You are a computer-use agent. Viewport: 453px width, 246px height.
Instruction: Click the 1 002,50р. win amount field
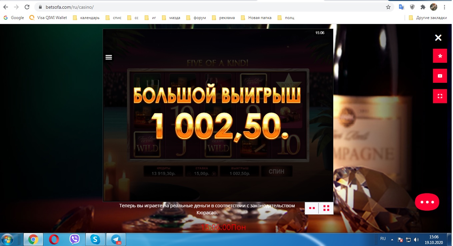(x=240, y=171)
